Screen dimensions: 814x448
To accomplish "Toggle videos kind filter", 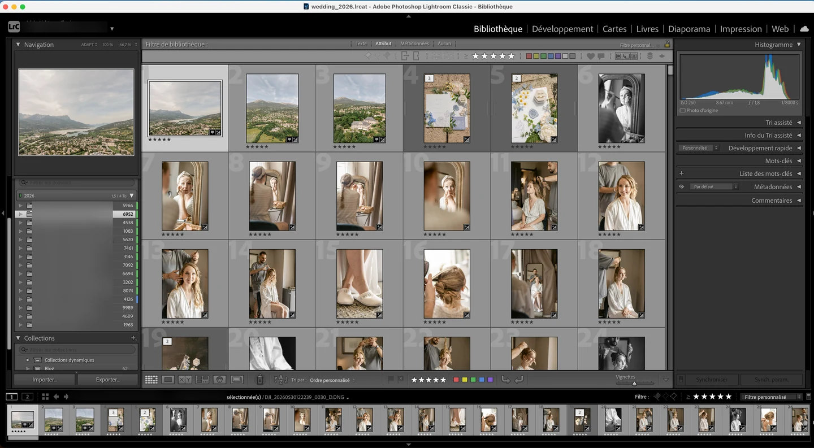I will click(634, 56).
